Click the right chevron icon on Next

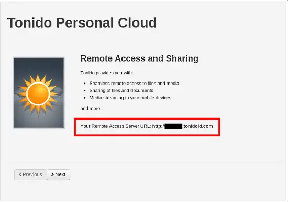tap(52, 174)
